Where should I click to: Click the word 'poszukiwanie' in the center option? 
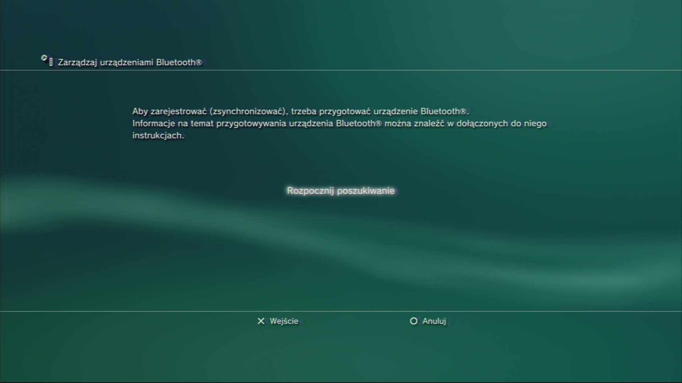pyautogui.click(x=366, y=191)
